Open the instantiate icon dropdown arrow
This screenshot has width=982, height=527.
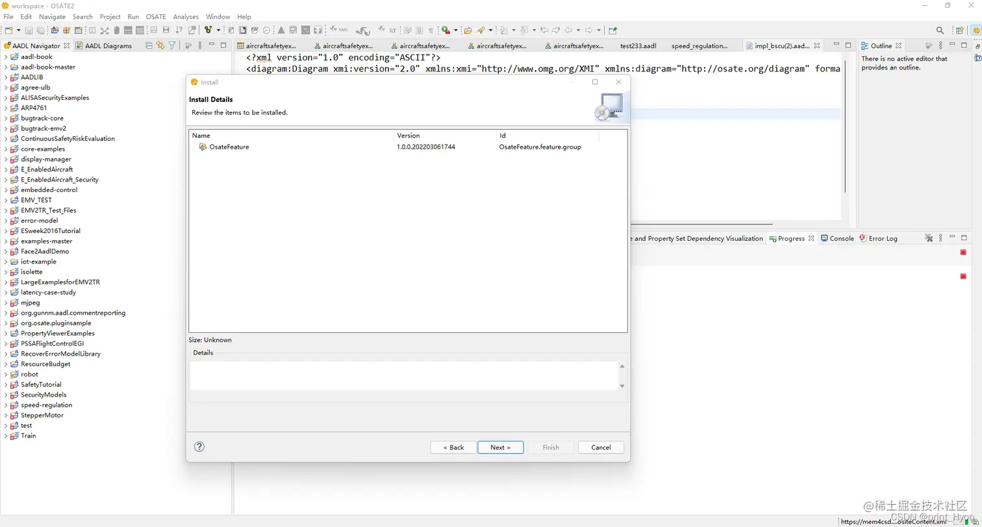(218, 31)
